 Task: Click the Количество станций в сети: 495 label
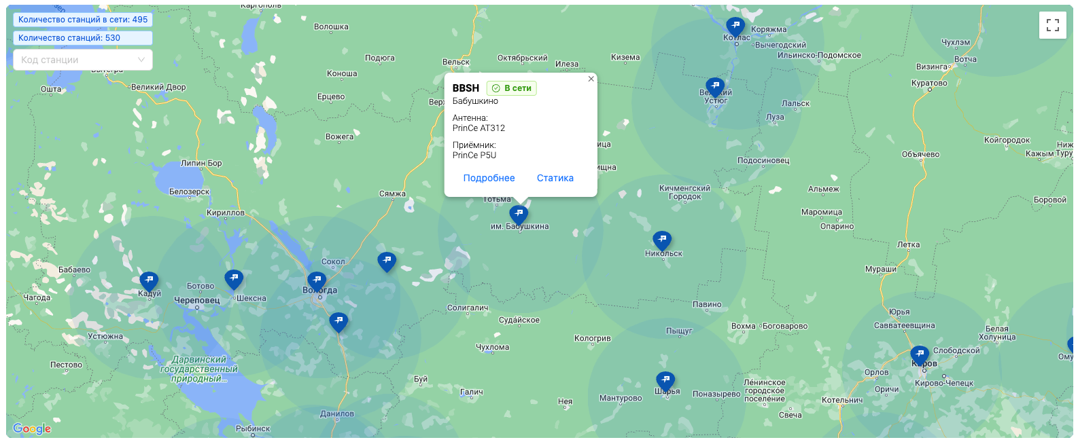(x=83, y=20)
